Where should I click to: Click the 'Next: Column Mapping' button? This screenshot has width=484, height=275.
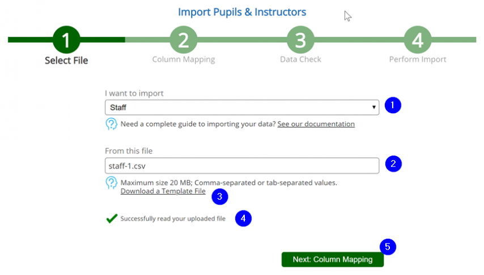(333, 260)
